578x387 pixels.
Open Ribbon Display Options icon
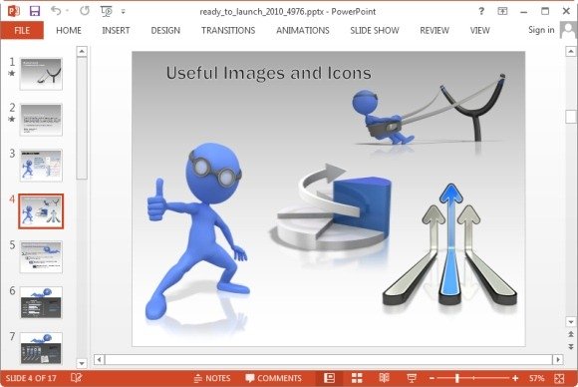point(502,11)
